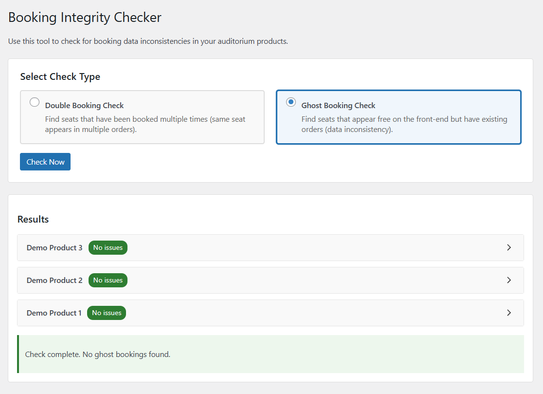Click the Double Booking Check option label
This screenshot has height=394, width=543.
tap(85, 106)
